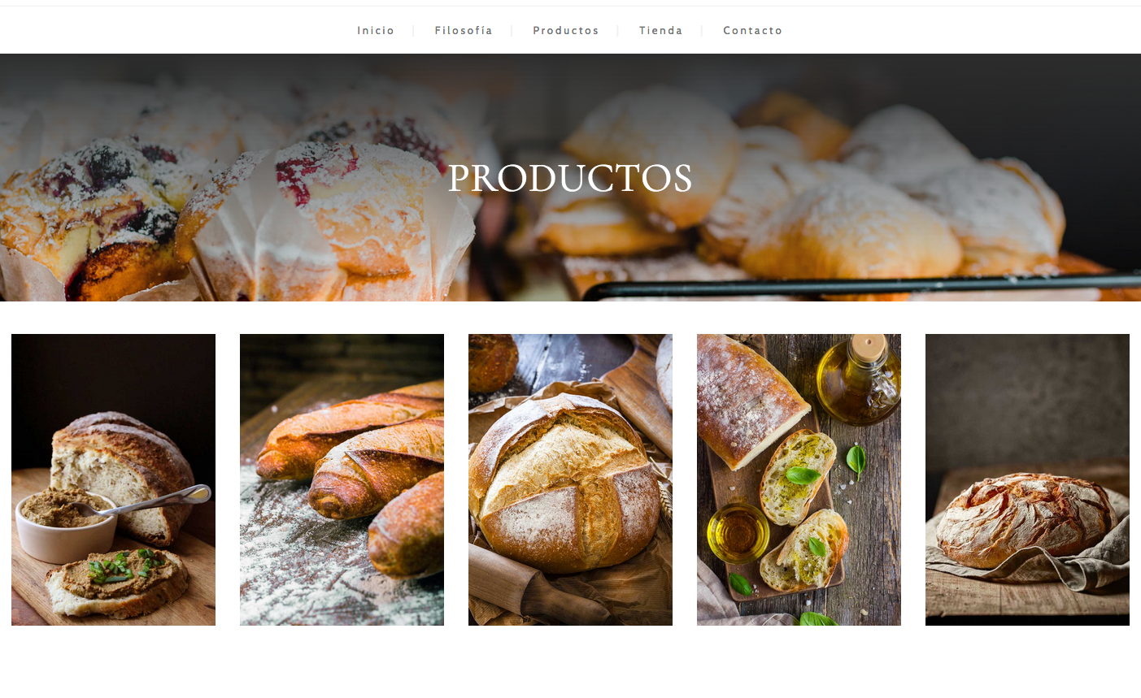Click the olive oil bottle in the ciabatta photo
1141x698 pixels.
(859, 380)
